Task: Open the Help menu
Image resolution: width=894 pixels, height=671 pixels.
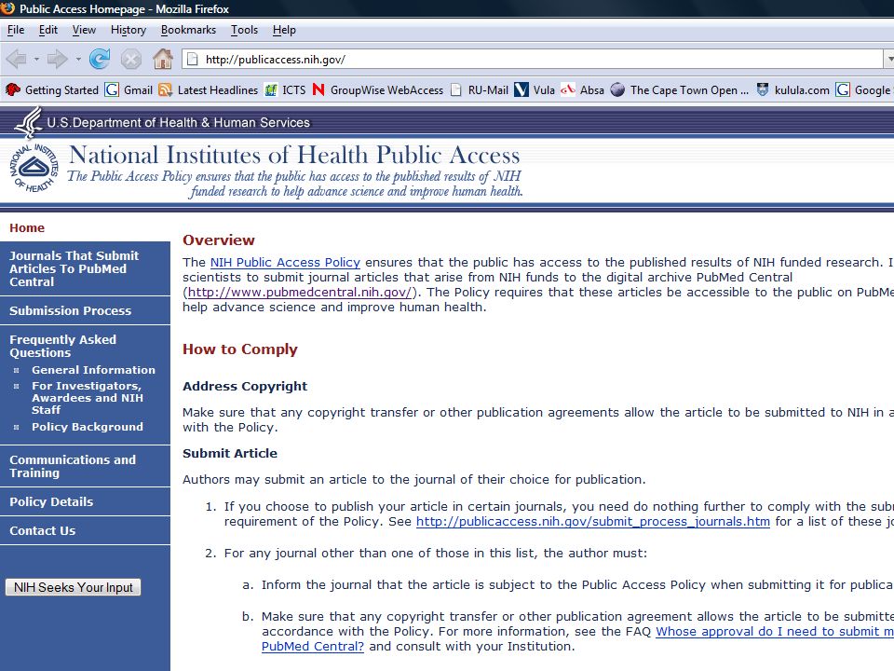Action: pyautogui.click(x=284, y=30)
